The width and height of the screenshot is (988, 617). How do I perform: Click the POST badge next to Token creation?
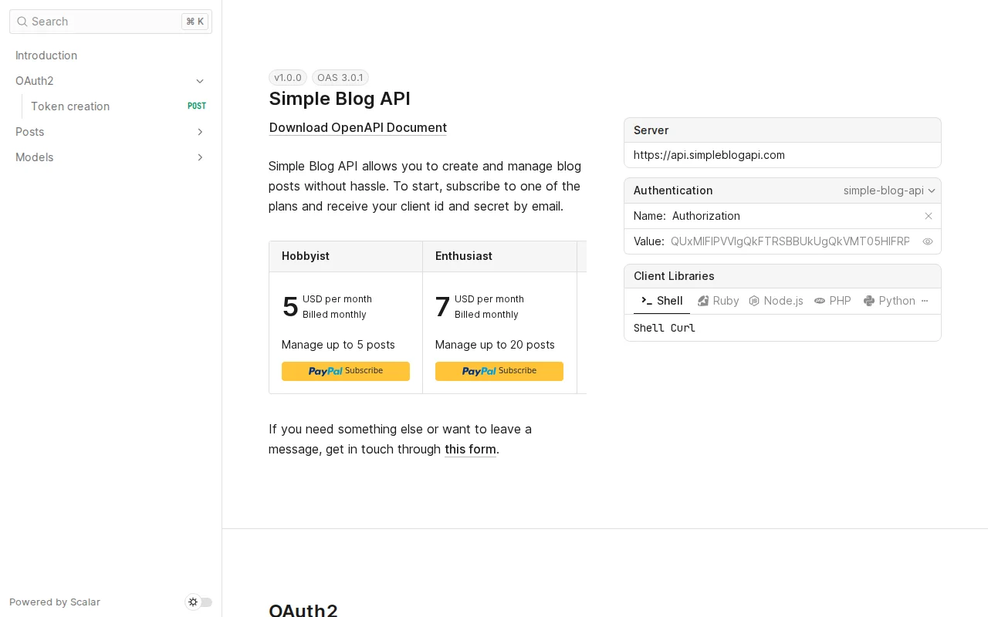pyautogui.click(x=197, y=106)
